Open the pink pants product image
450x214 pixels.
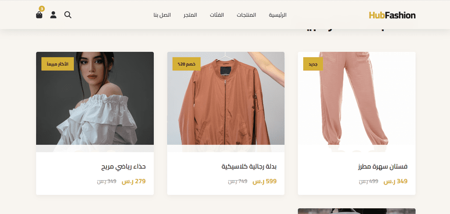coord(357,102)
